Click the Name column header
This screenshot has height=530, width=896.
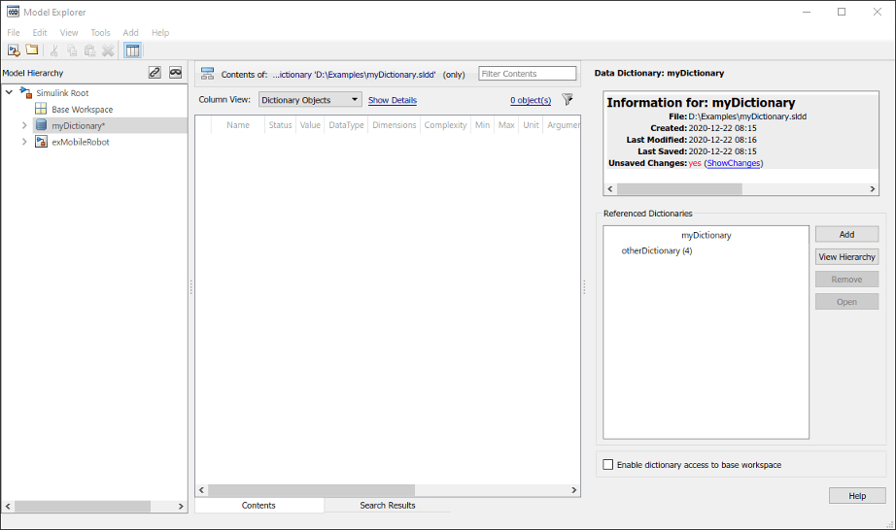(238, 125)
